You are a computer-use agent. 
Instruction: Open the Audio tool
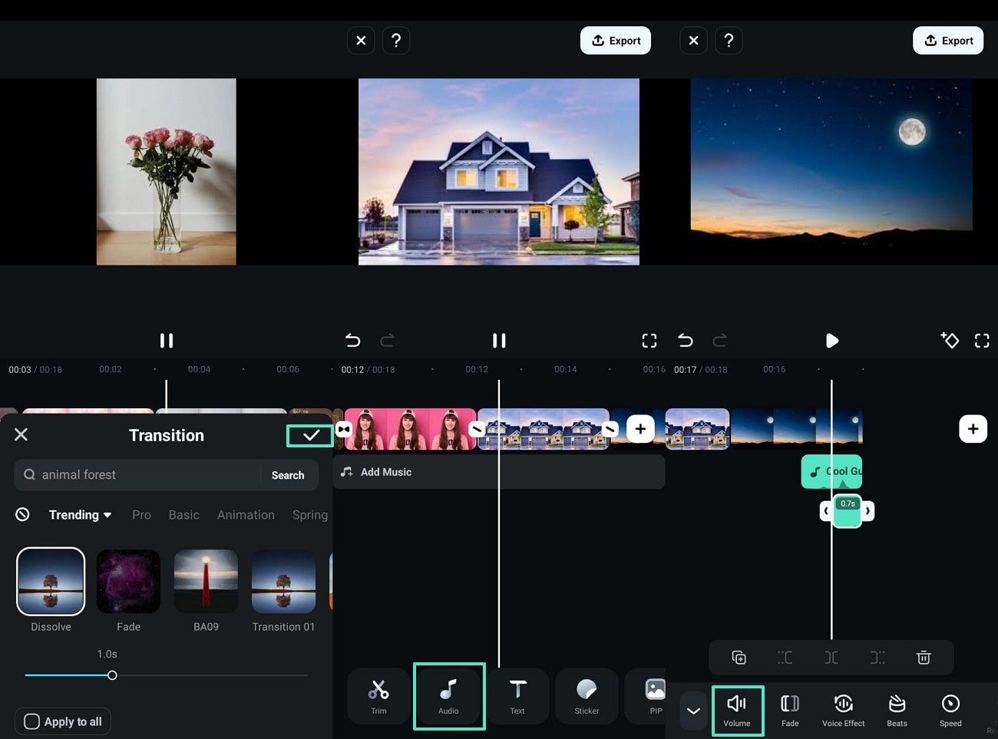[x=449, y=696]
